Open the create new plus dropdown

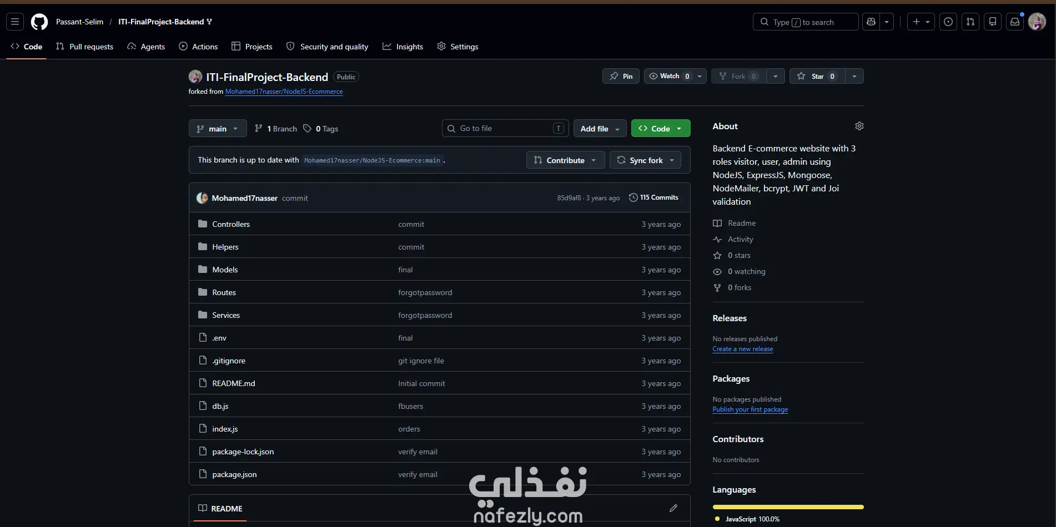point(921,22)
